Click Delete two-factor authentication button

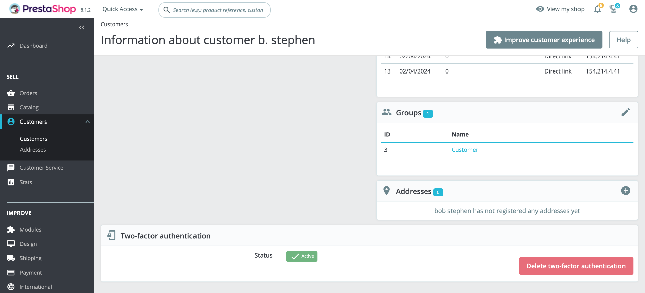(x=576, y=266)
